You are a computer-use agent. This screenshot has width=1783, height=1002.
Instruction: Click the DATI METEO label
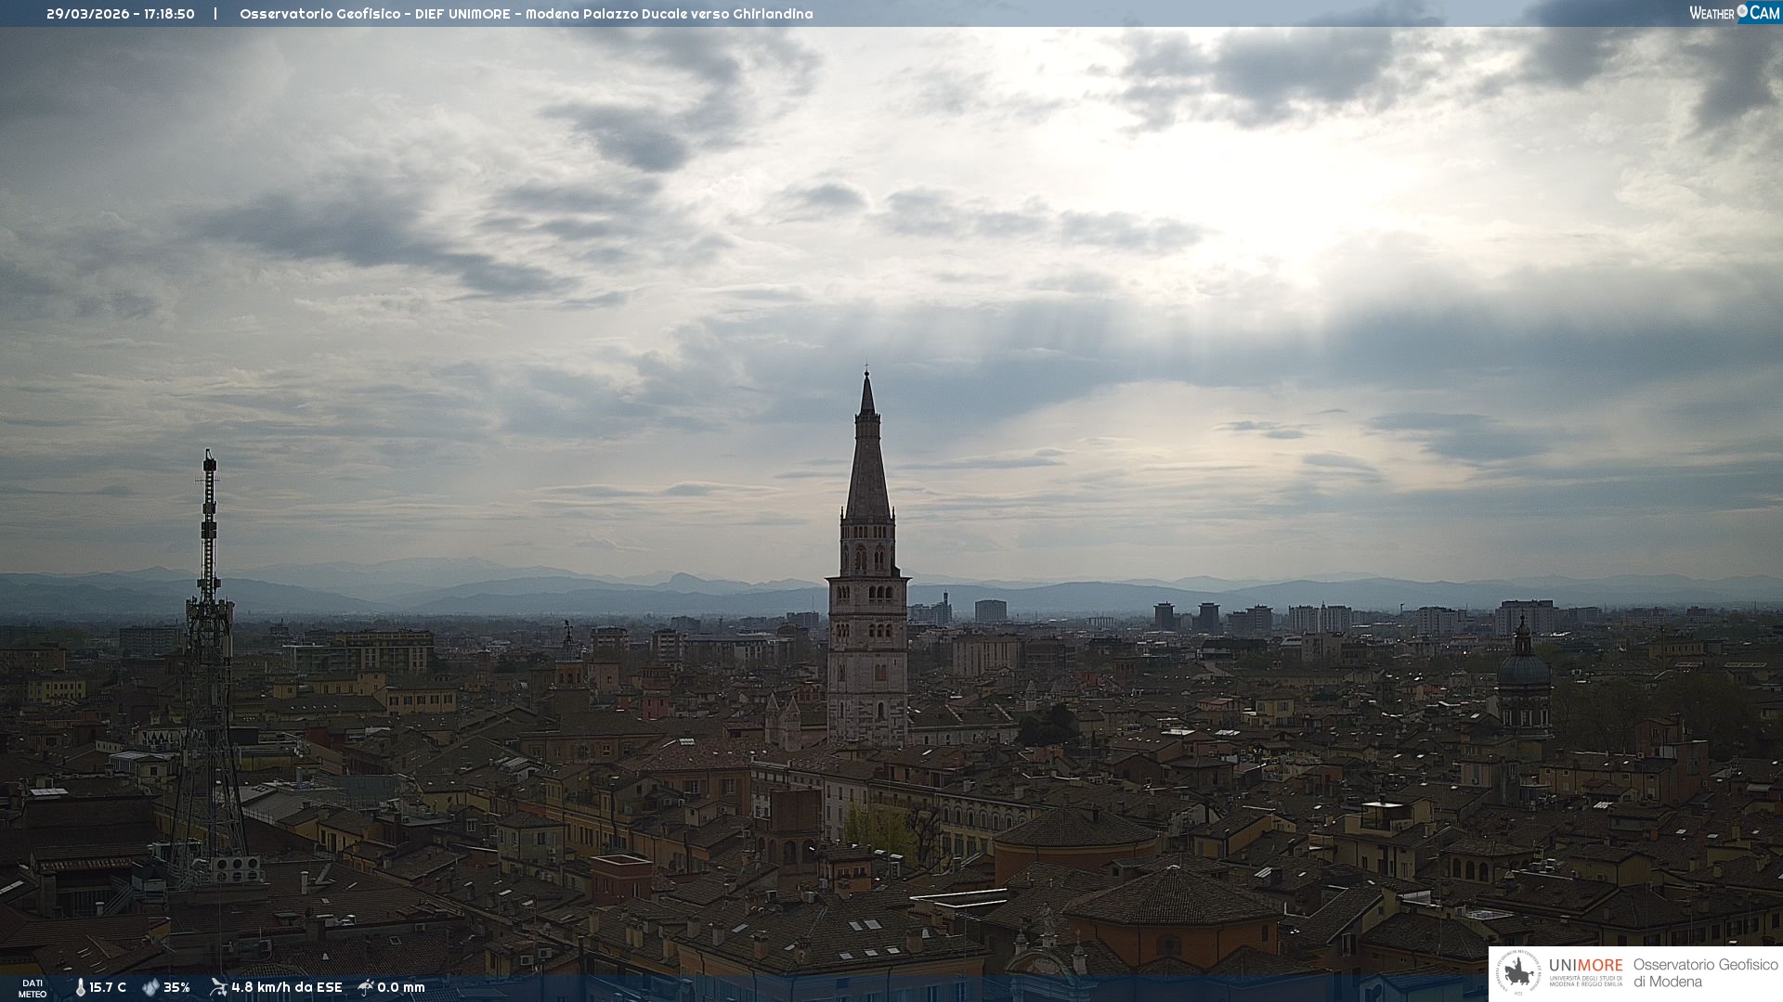point(33,988)
